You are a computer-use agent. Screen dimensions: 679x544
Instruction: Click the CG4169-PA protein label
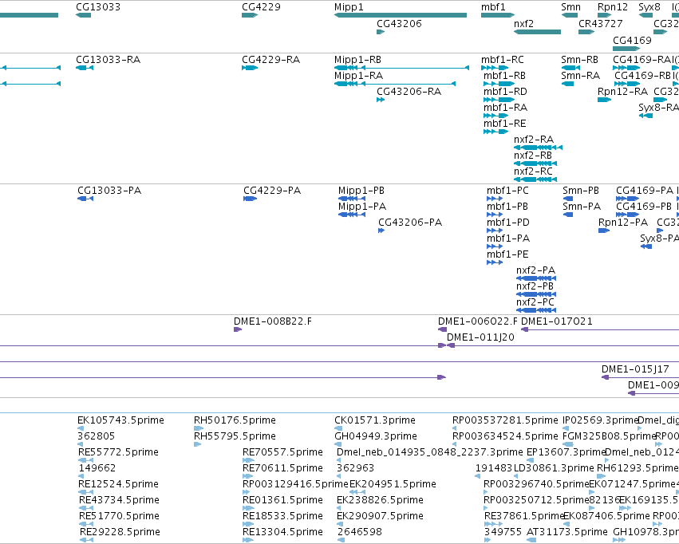tap(645, 191)
